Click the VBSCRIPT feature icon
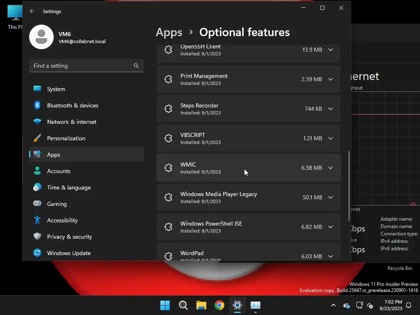The image size is (420, 315). 168,138
